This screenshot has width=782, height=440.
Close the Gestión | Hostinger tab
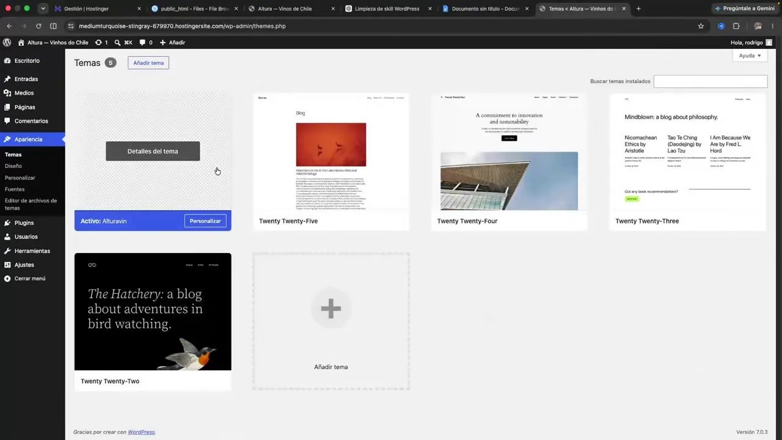139,9
